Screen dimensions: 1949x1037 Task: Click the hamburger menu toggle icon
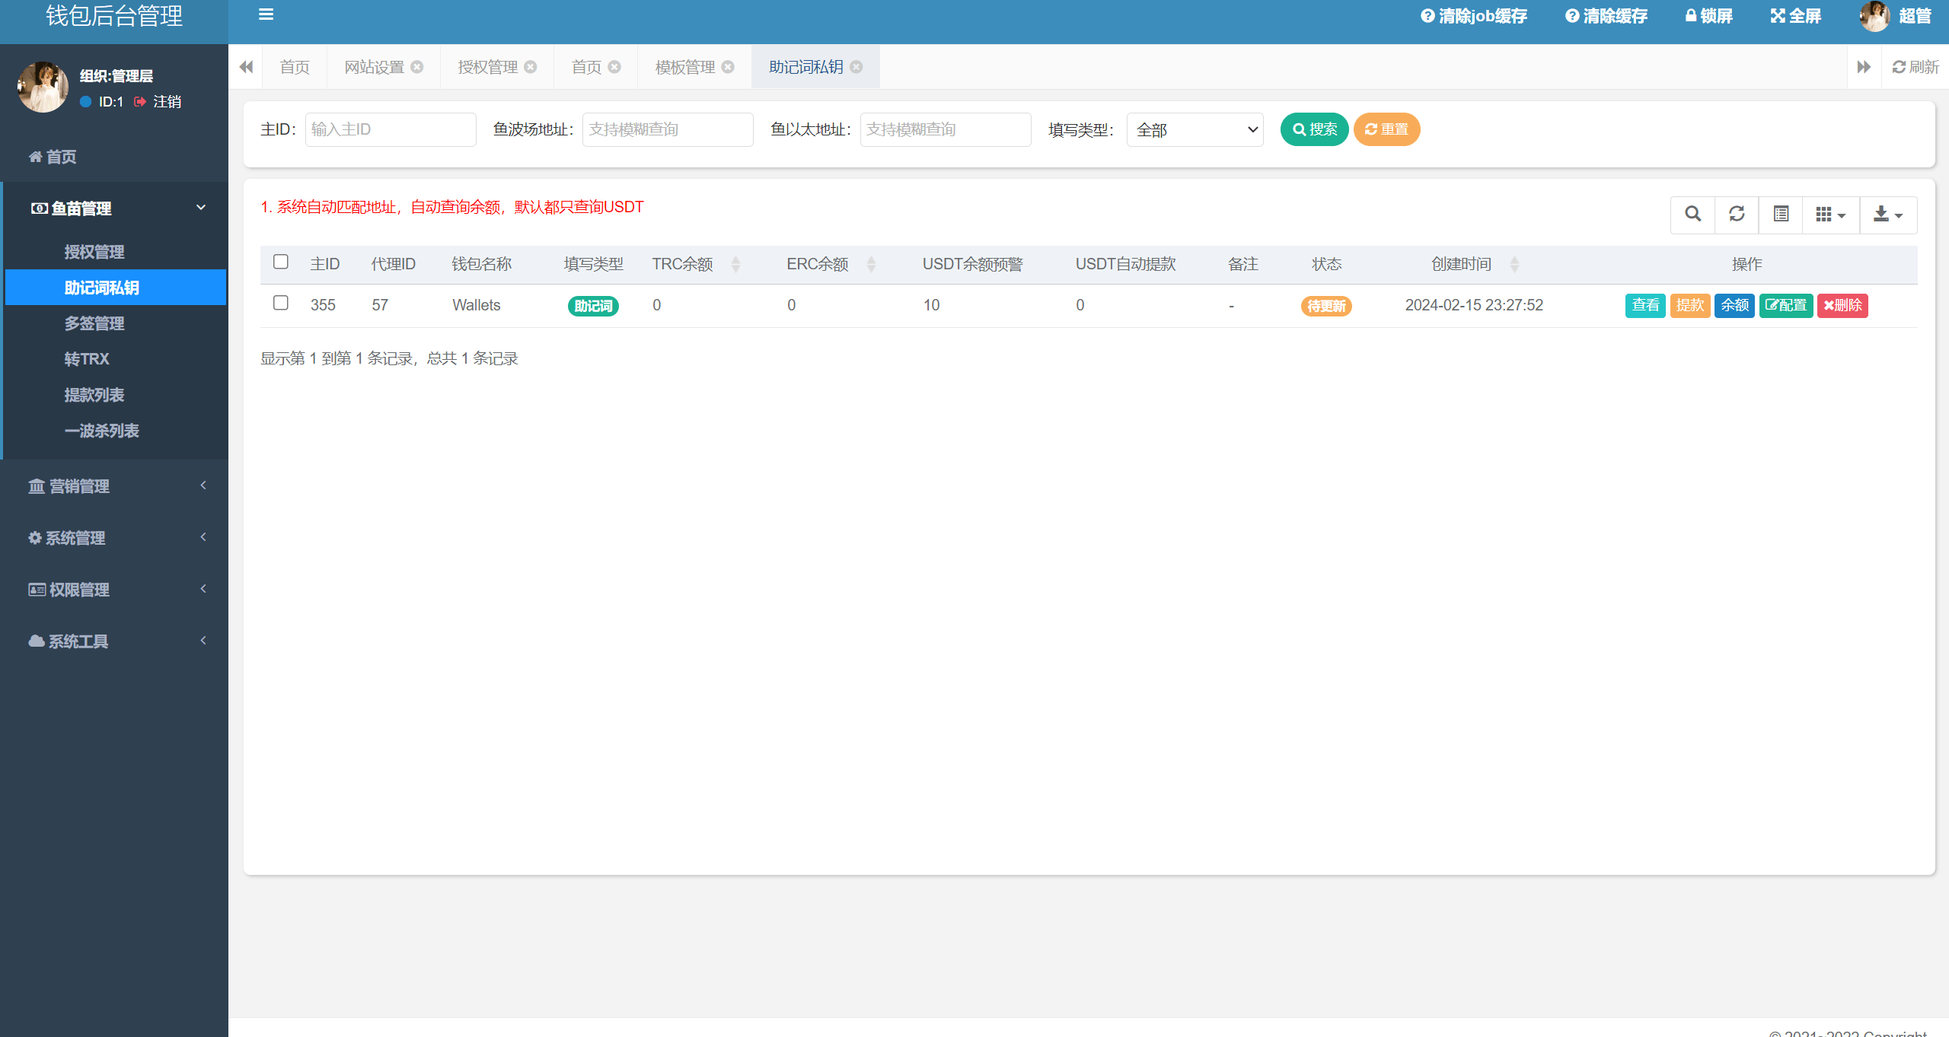click(266, 14)
